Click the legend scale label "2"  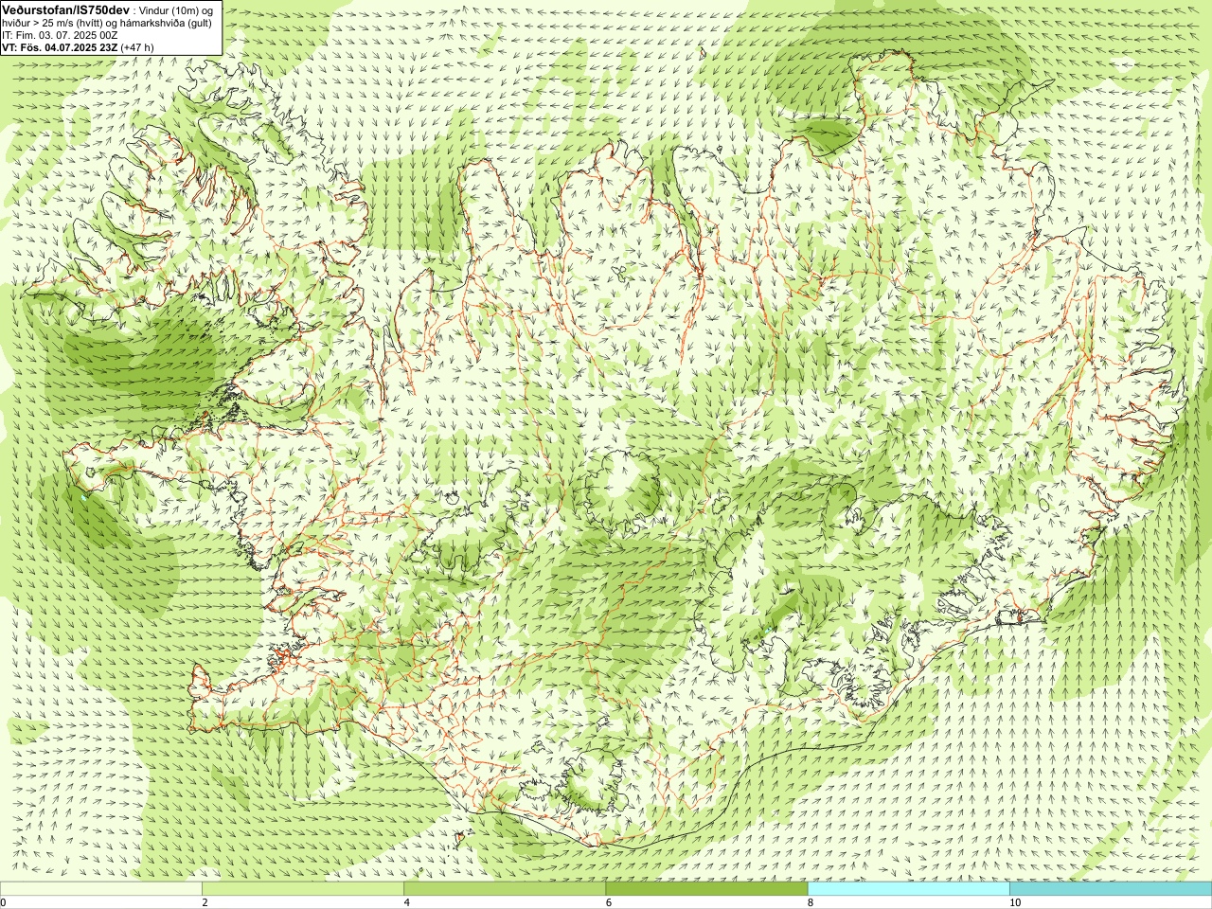pyautogui.click(x=205, y=902)
